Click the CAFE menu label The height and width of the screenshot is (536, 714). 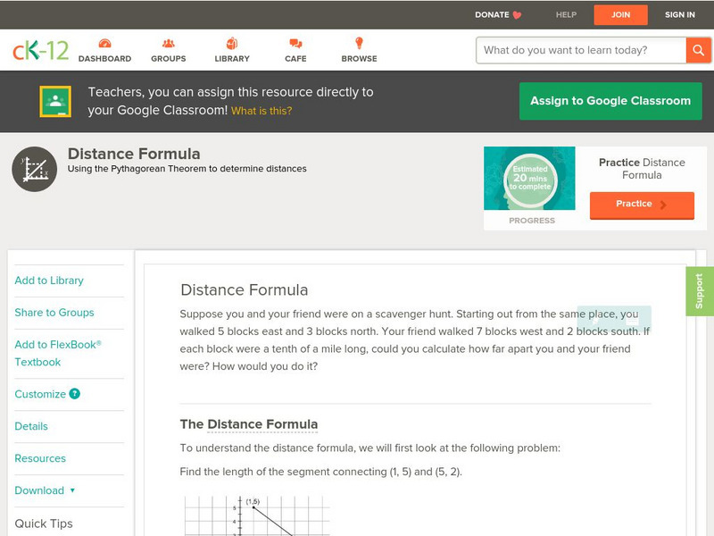click(295, 59)
